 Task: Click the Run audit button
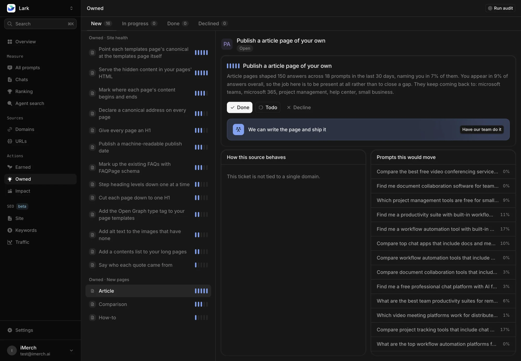[x=500, y=8]
